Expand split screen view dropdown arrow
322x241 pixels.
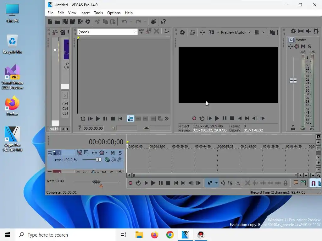[x=218, y=32]
